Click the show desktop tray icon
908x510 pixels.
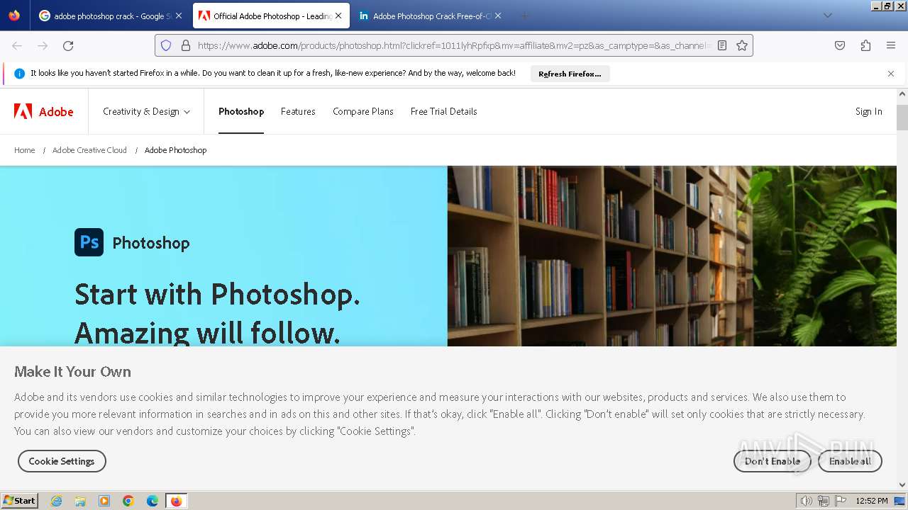pyautogui.click(x=900, y=501)
